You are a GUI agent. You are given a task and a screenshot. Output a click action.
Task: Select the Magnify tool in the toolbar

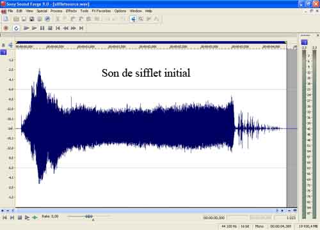pos(141,19)
